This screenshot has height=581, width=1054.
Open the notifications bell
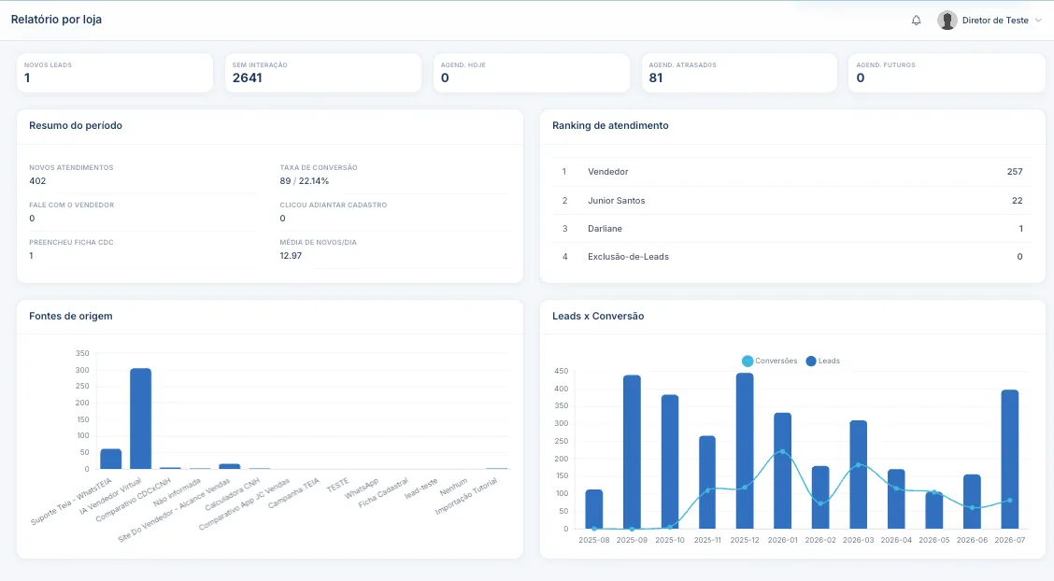tap(917, 21)
